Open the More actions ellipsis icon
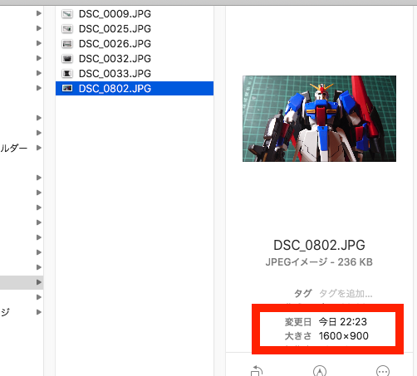The image size is (417, 376). (383, 371)
